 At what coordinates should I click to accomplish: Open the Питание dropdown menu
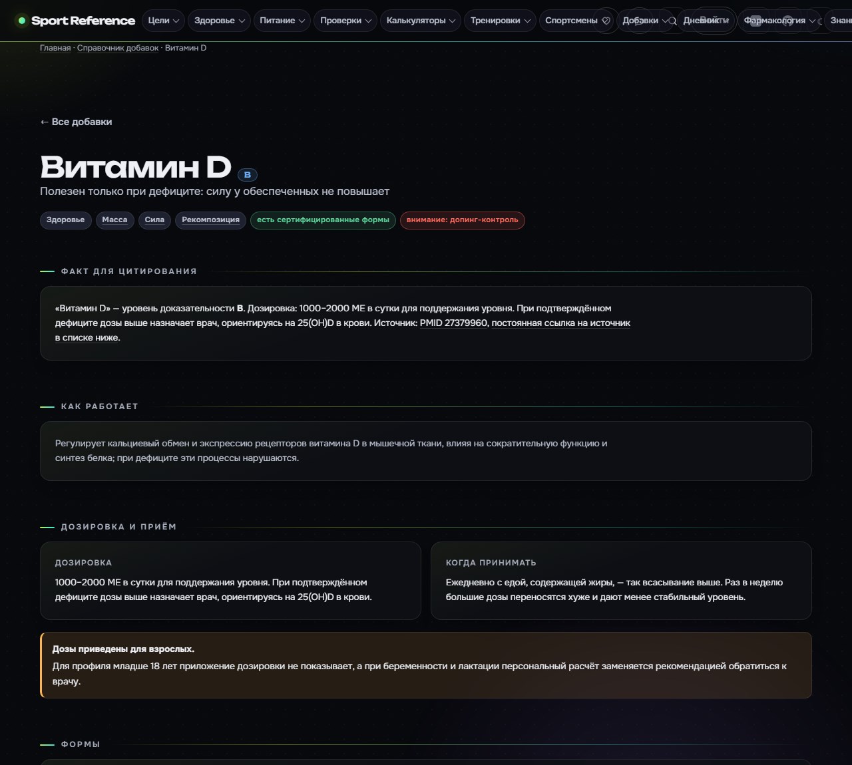pos(282,21)
